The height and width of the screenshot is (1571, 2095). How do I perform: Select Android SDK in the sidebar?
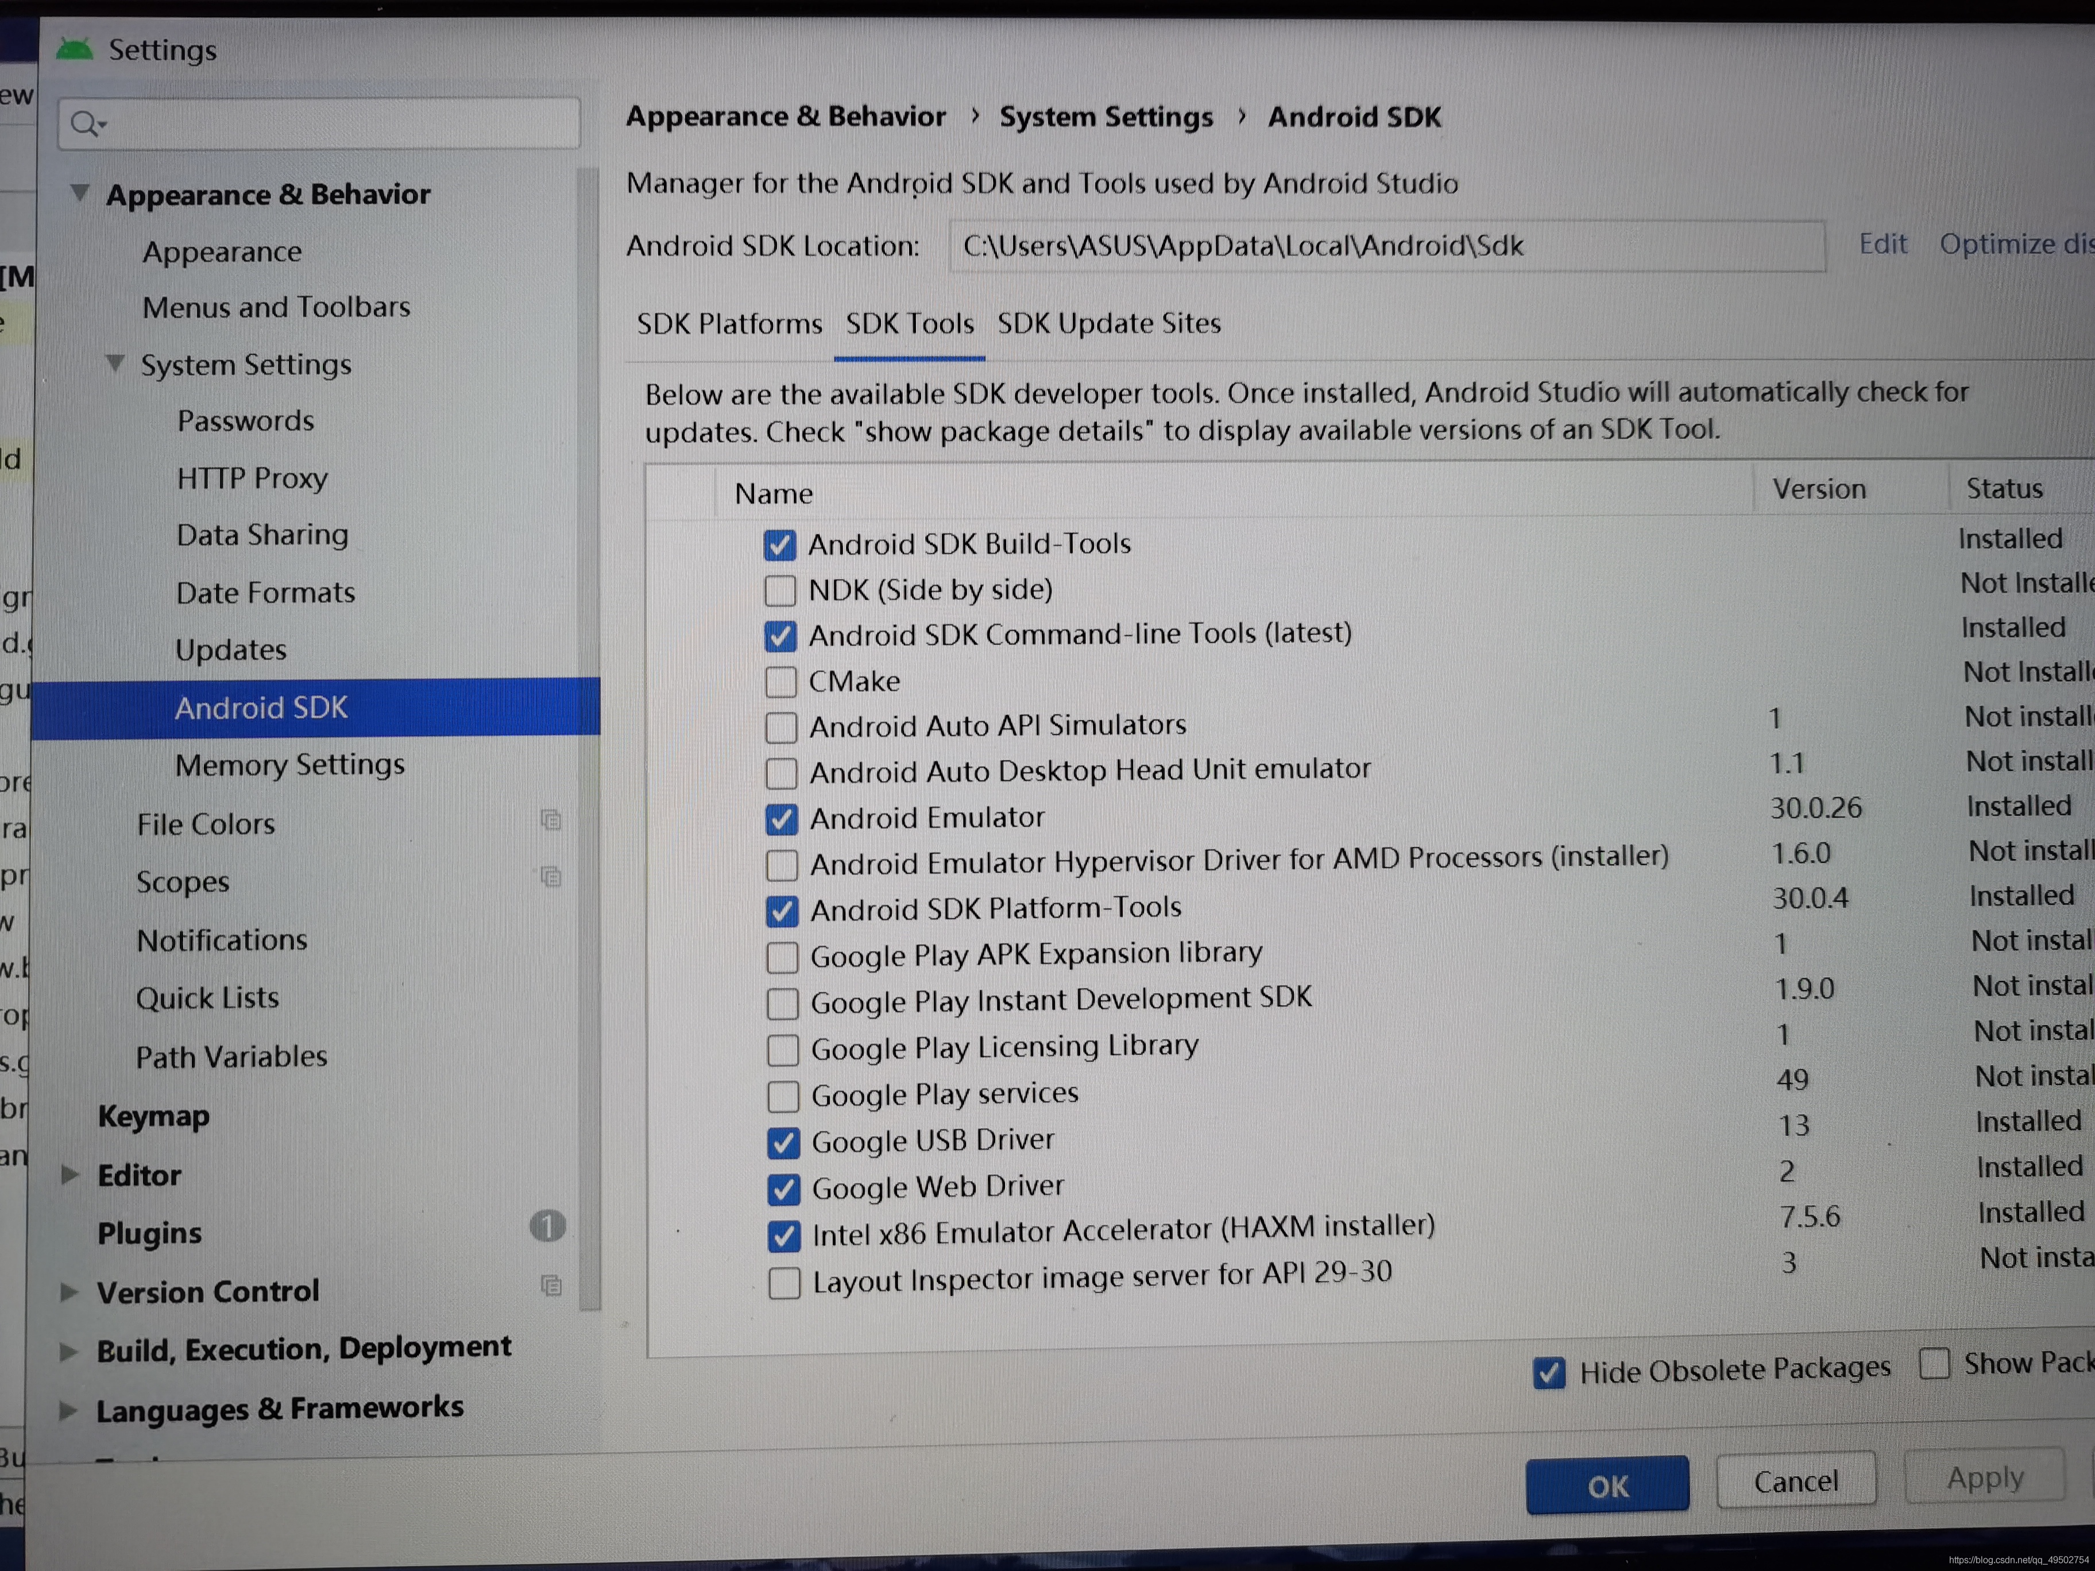pyautogui.click(x=316, y=707)
